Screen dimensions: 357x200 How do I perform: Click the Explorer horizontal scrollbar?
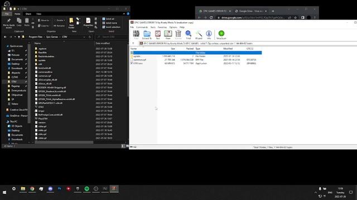[64, 142]
